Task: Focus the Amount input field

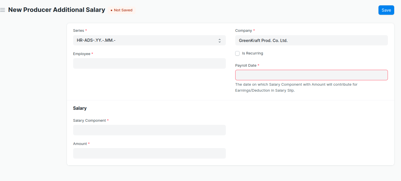Action: click(x=149, y=153)
